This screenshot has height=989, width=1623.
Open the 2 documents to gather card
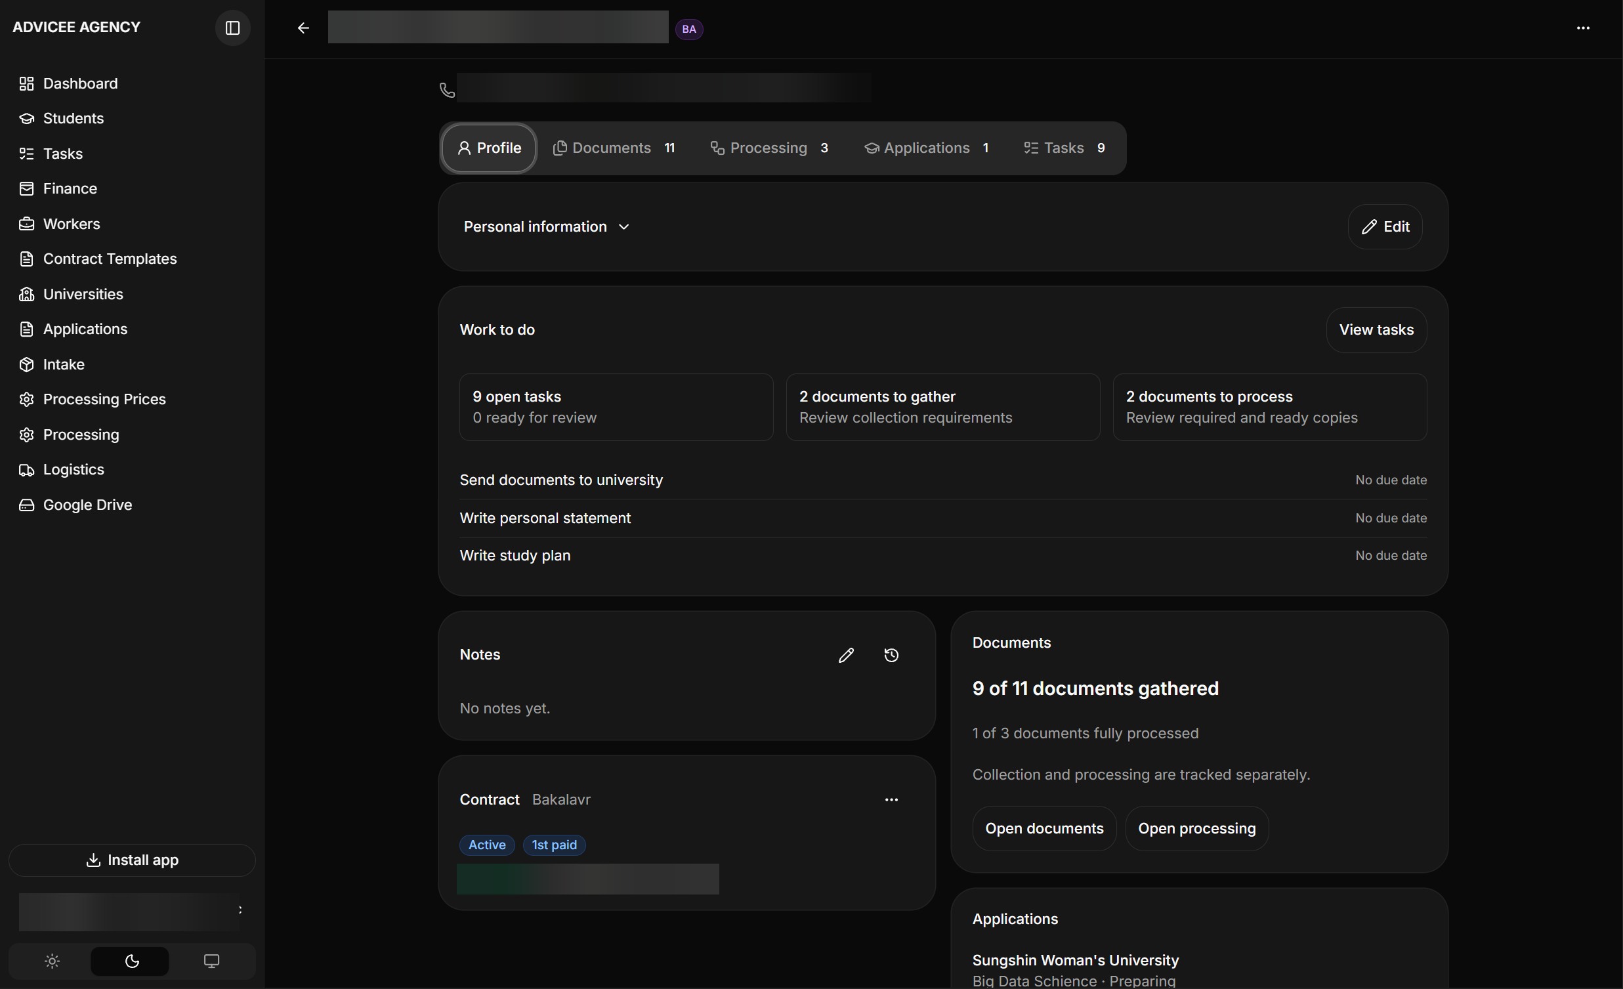(942, 407)
